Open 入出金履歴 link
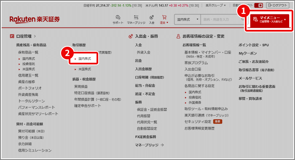Image resolution: width=295 pixels, height=160 pixels. (x=144, y=69)
